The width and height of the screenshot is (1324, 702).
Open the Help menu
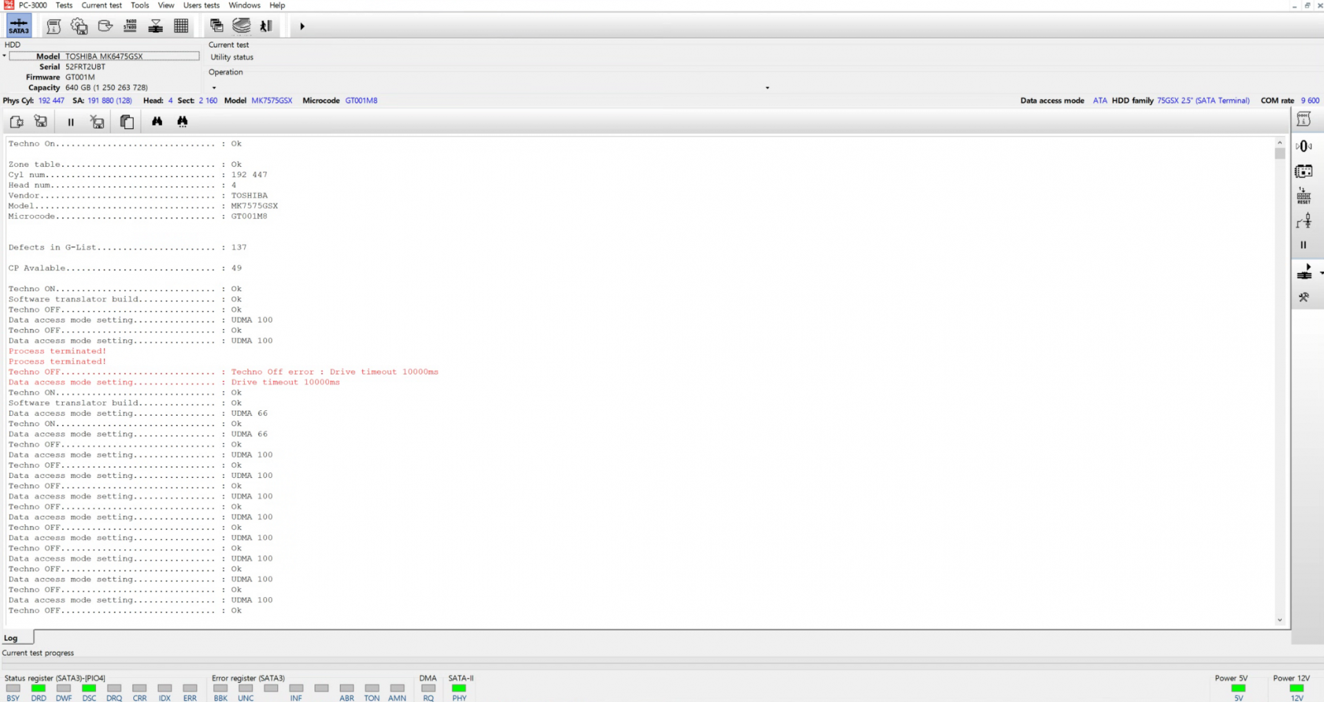click(277, 6)
